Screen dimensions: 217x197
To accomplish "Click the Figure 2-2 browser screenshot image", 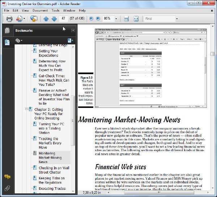I will coord(151,68).
